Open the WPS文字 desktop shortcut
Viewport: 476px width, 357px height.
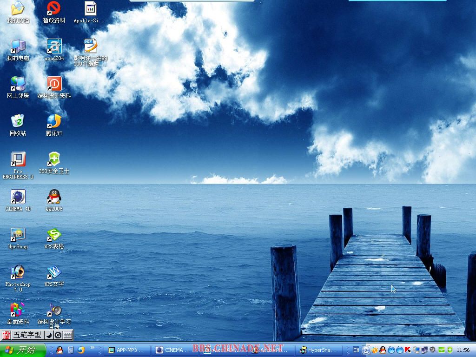coord(54,272)
